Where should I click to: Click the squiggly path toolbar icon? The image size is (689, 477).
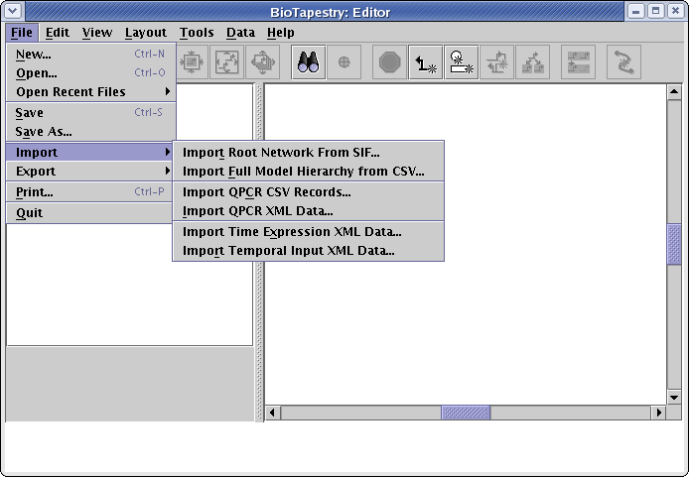coord(622,62)
